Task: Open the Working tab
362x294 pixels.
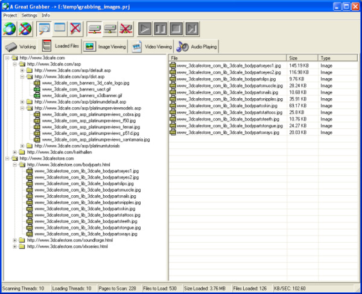Action: click(x=21, y=46)
